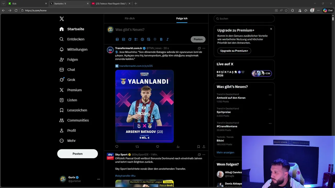
Task: Toggle italic text in composer
Action: point(167,39)
